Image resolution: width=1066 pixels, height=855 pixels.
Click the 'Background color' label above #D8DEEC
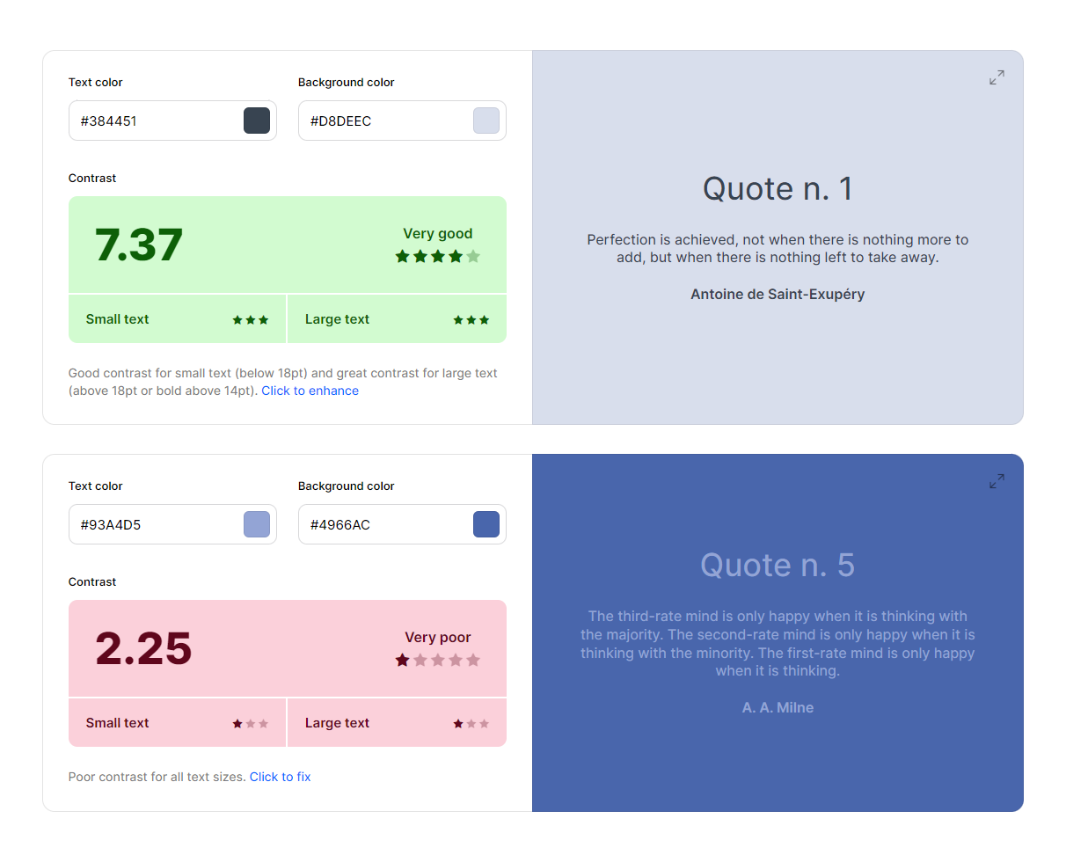coord(347,82)
